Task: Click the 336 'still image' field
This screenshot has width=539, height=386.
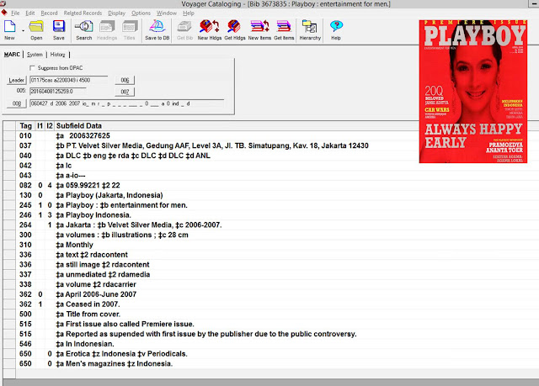Action: pos(103,265)
